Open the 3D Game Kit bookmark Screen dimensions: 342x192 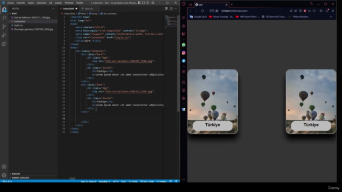pos(274,17)
